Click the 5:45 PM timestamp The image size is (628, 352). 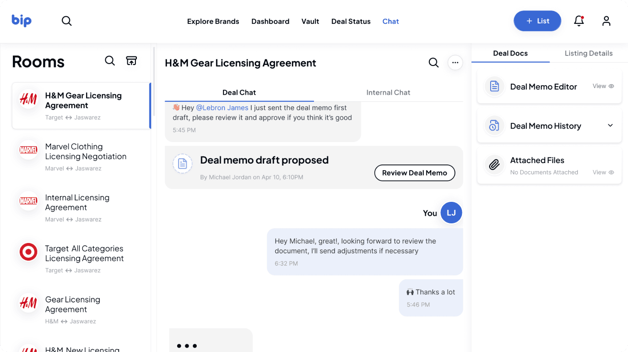184,130
